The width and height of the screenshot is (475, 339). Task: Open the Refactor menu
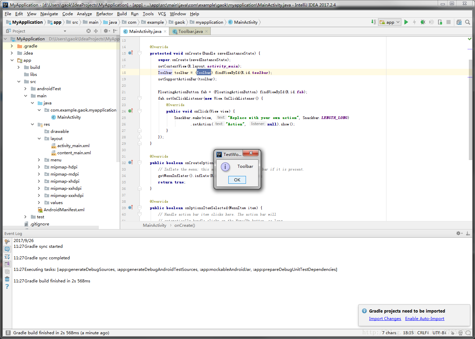point(104,14)
